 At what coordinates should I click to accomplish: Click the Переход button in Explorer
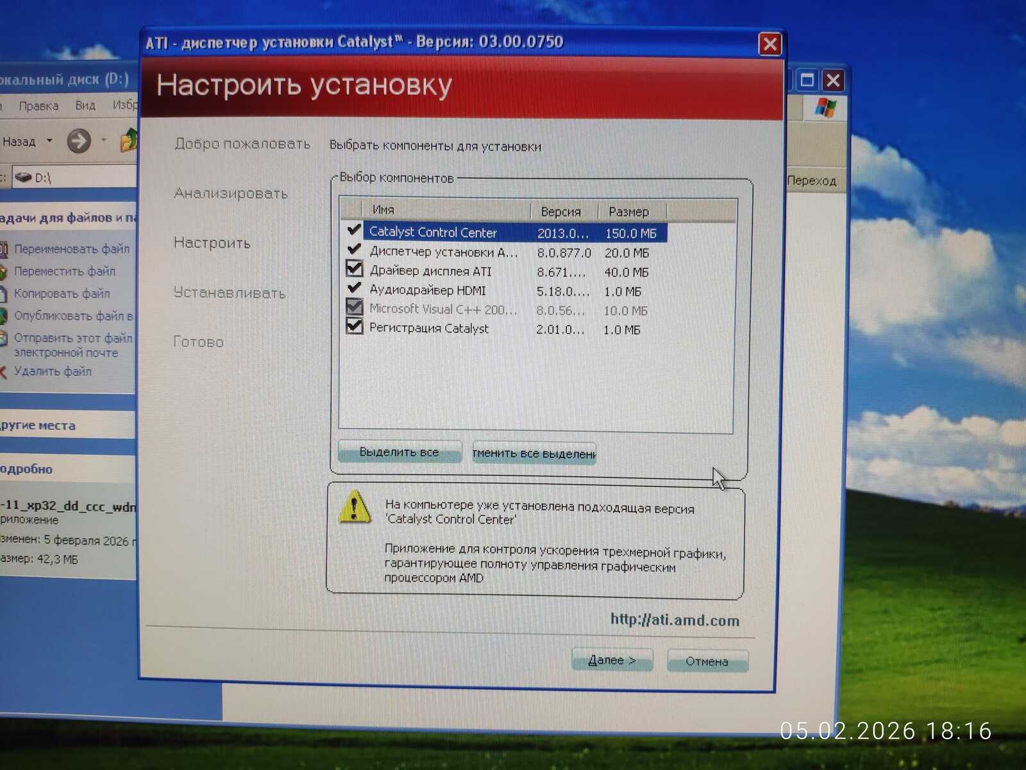[x=812, y=181]
